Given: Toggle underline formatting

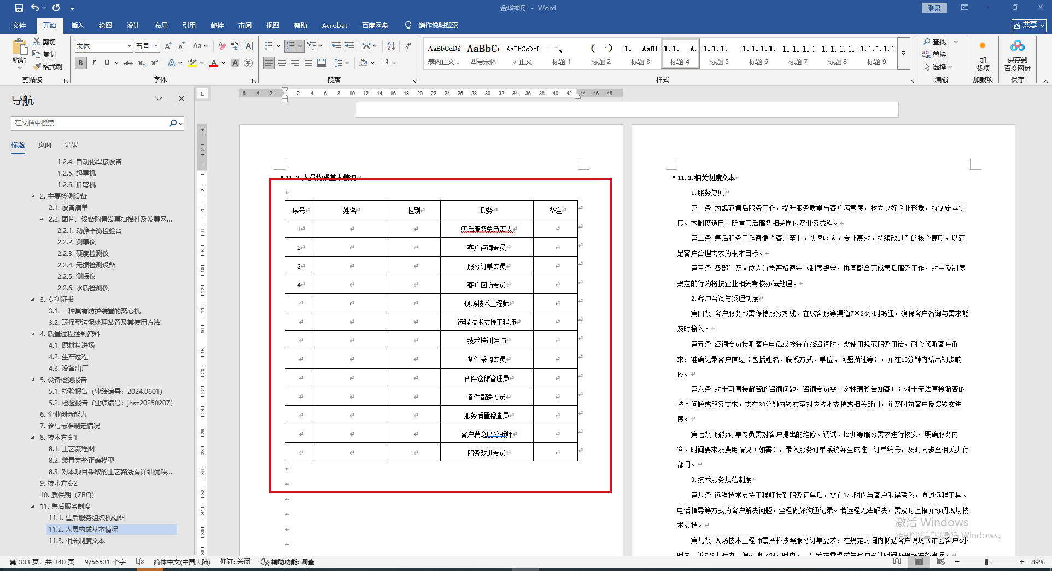Looking at the screenshot, I should (107, 63).
